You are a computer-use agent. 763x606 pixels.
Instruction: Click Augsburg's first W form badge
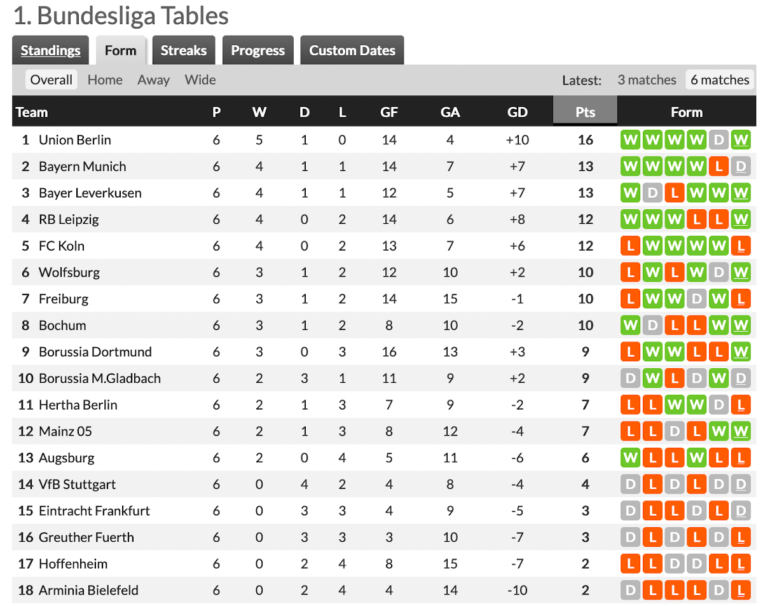[630, 457]
